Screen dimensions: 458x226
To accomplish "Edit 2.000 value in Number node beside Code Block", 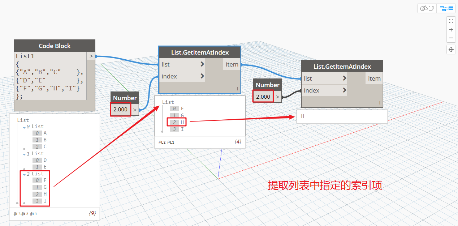I will click(121, 110).
